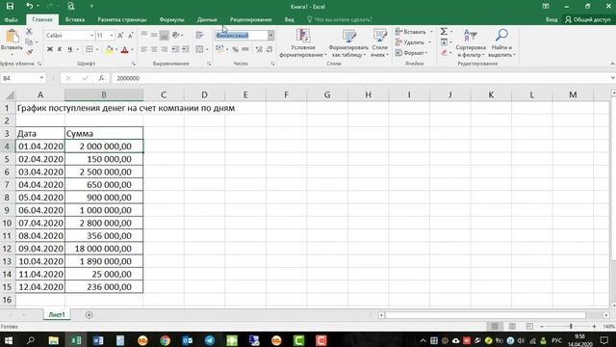Toggle Underline (Ч) formatting
The image size is (616, 347).
(x=70, y=49)
